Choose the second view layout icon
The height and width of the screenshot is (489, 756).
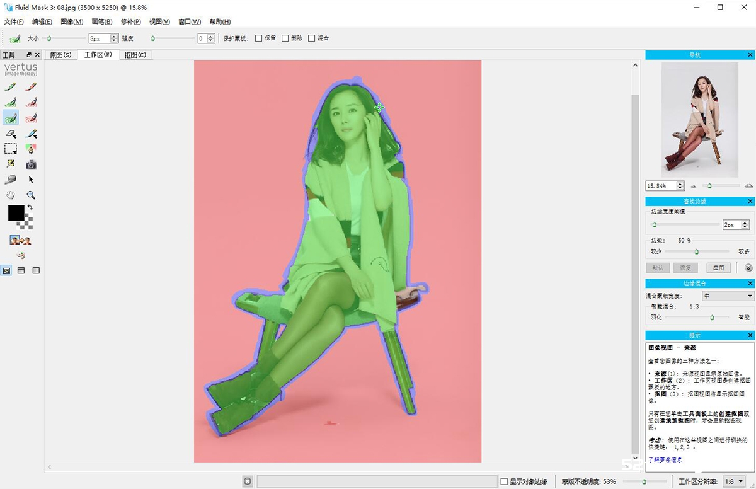pos(21,270)
